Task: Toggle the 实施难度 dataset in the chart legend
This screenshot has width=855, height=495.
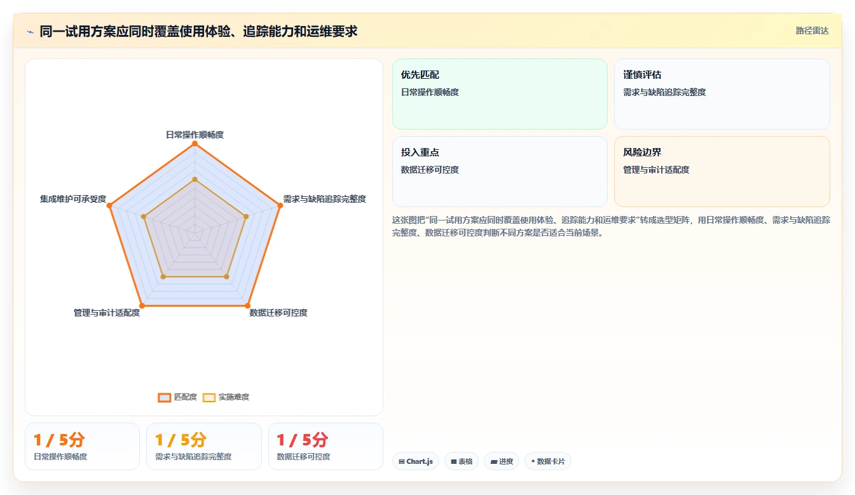Action: point(226,397)
